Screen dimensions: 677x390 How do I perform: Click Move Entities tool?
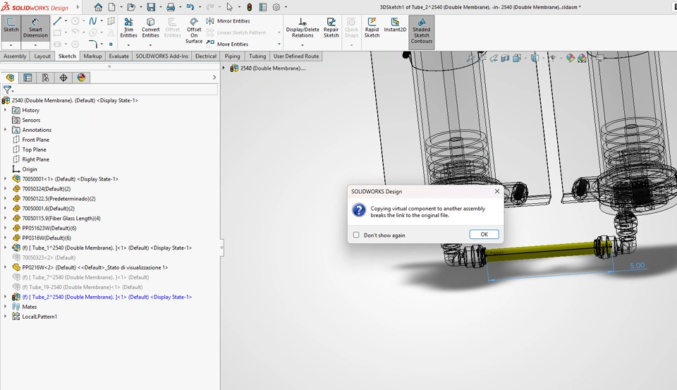tap(227, 44)
